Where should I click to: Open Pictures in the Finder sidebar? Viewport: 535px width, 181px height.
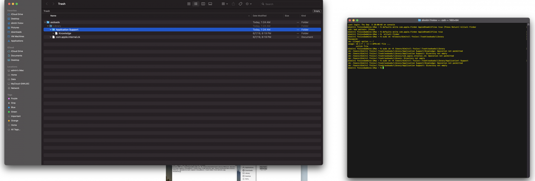pyautogui.click(x=15, y=28)
